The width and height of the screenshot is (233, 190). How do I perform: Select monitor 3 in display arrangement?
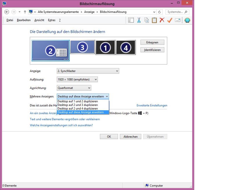pyautogui.click(x=82, y=47)
